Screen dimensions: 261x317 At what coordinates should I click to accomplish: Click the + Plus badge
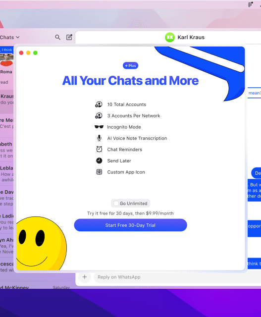point(130,66)
